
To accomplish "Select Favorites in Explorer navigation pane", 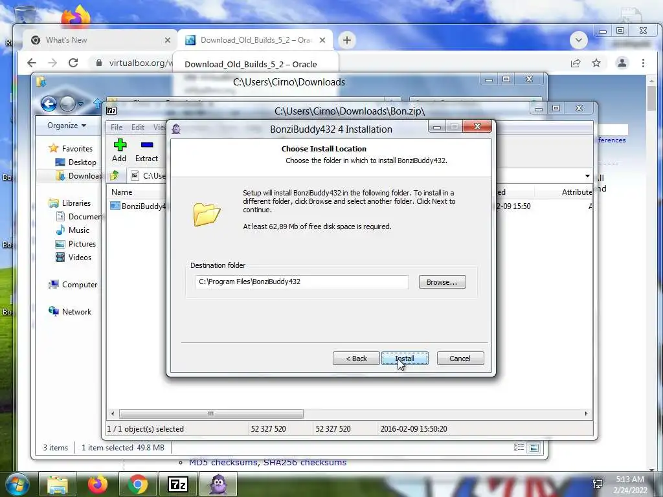I will tap(71, 148).
